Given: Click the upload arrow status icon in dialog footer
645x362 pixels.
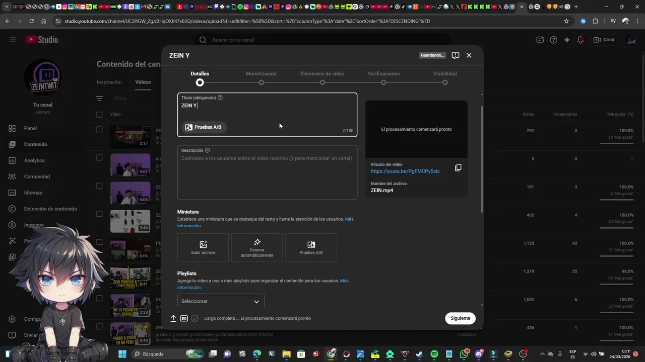Looking at the screenshot, I should point(173,318).
